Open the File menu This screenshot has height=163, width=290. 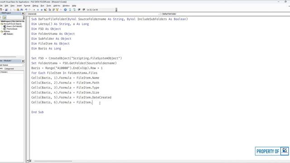pyautogui.click(x=1, y=6)
